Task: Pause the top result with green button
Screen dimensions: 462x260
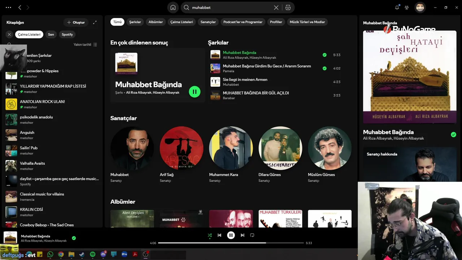Action: coord(195,92)
